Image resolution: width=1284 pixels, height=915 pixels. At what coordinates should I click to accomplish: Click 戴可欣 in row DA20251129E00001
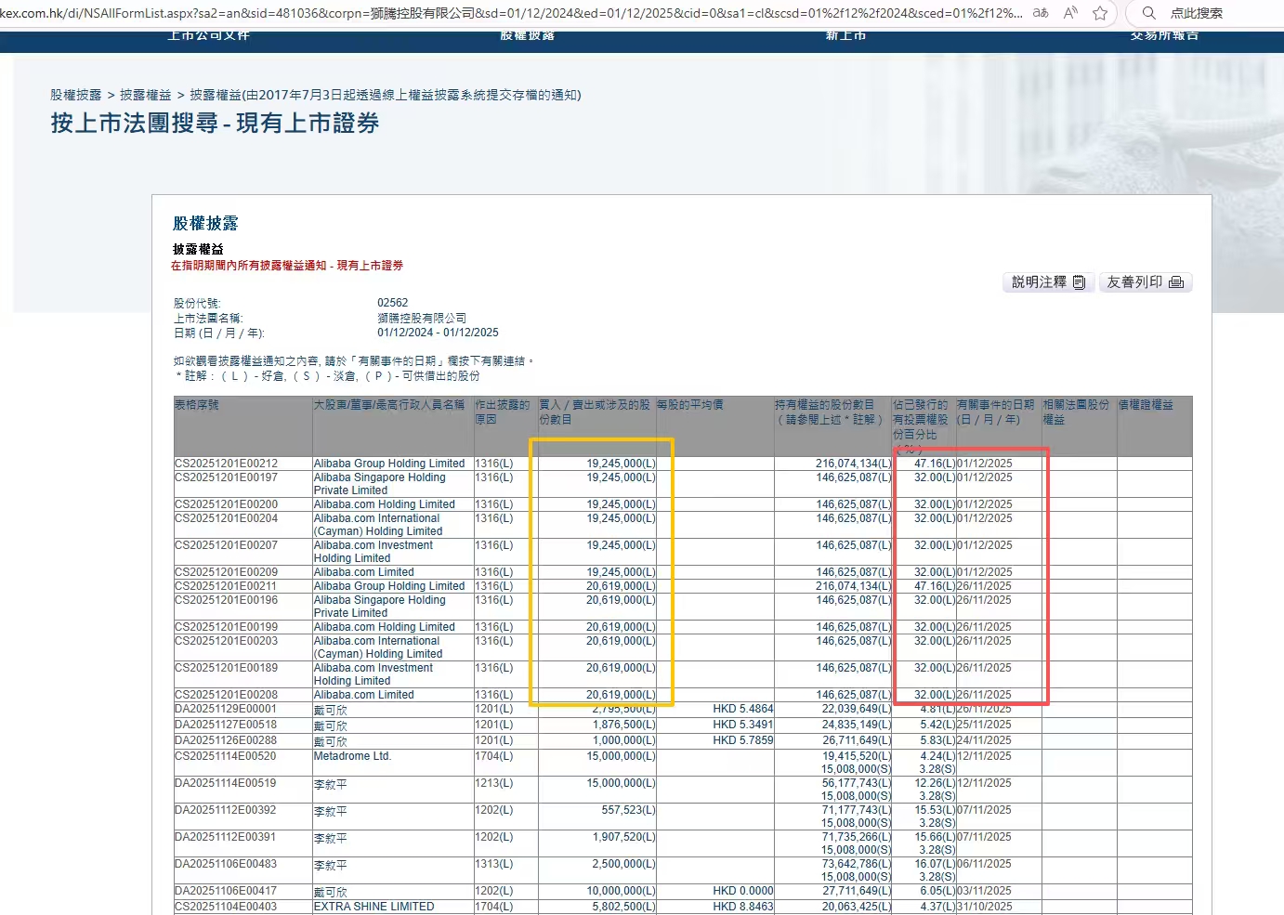[x=331, y=710]
